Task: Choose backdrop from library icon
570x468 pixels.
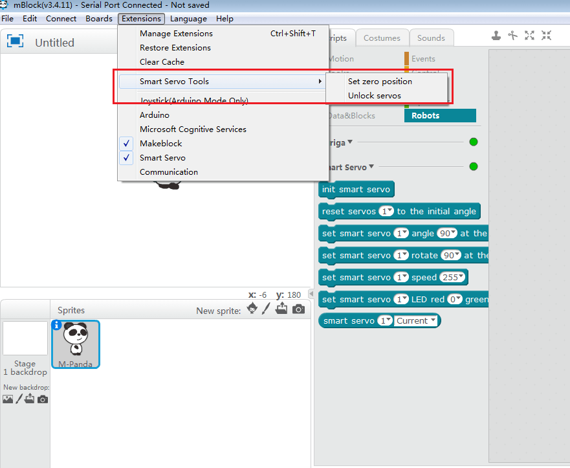Action: pos(8,399)
